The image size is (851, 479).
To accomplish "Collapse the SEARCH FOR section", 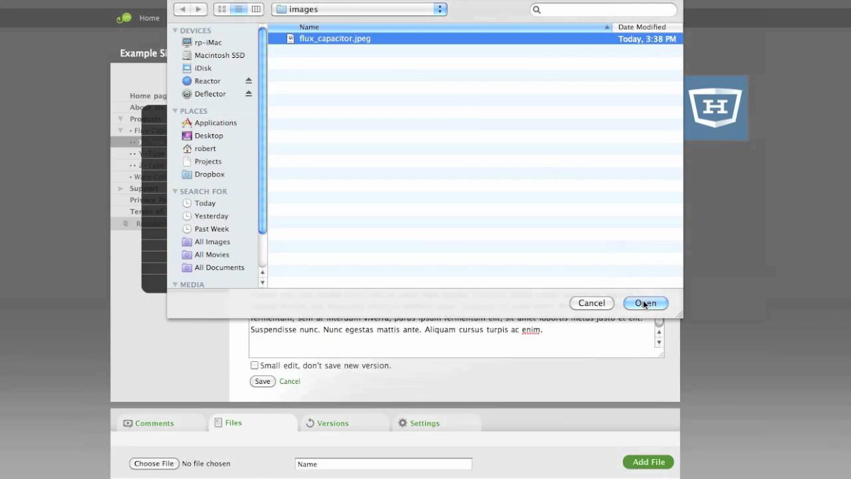I will [x=176, y=192].
